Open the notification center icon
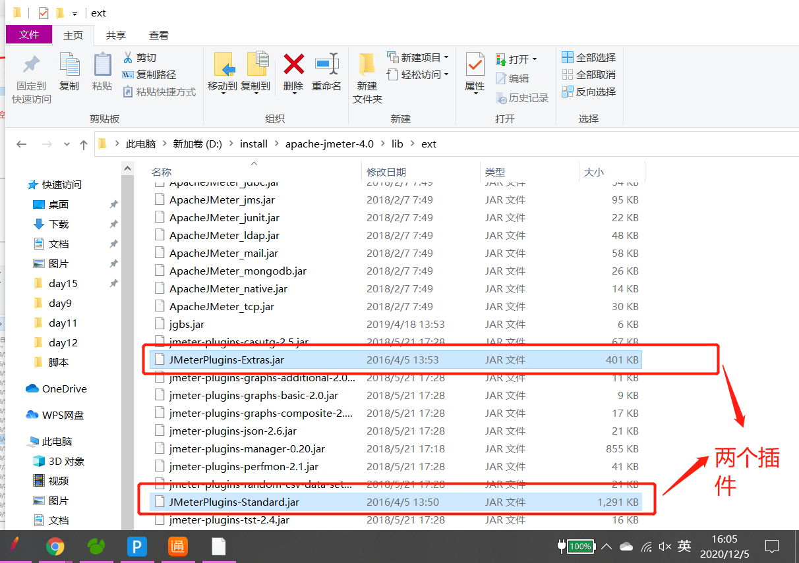 (772, 546)
